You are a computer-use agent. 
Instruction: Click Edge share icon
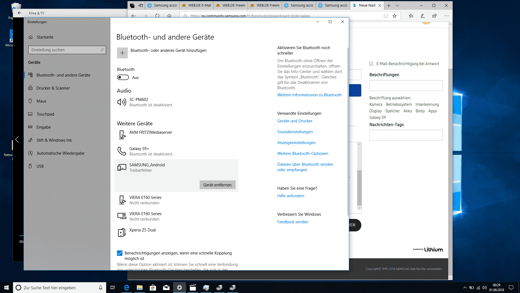[434, 16]
